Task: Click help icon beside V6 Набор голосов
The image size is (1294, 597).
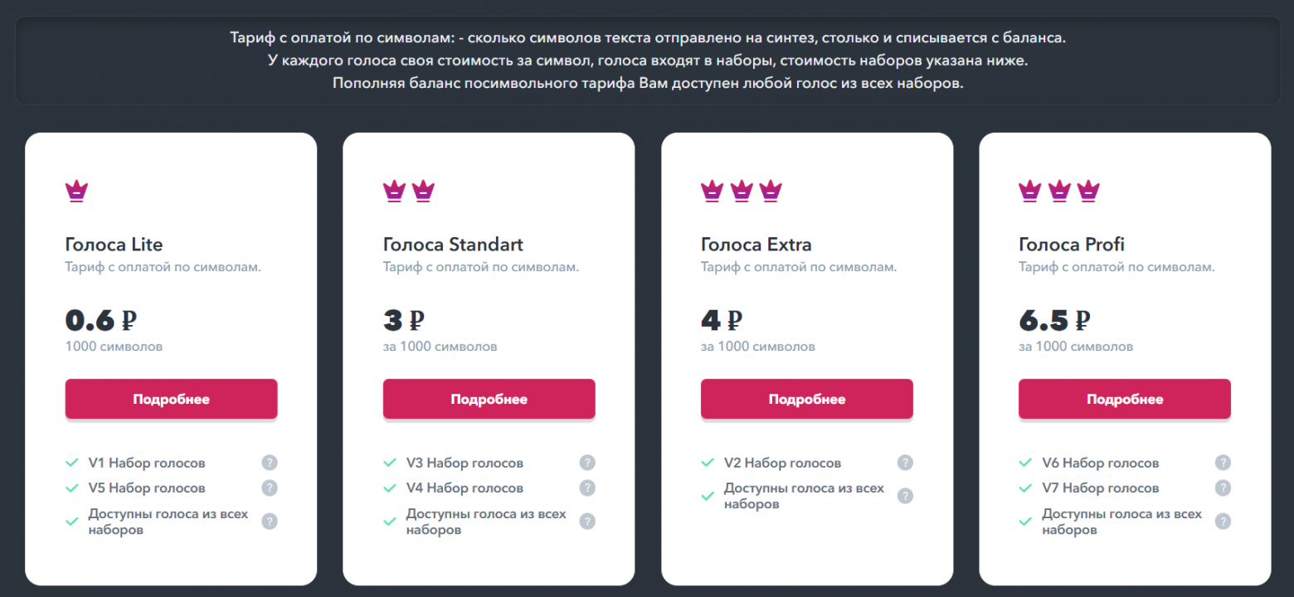Action: click(1223, 463)
